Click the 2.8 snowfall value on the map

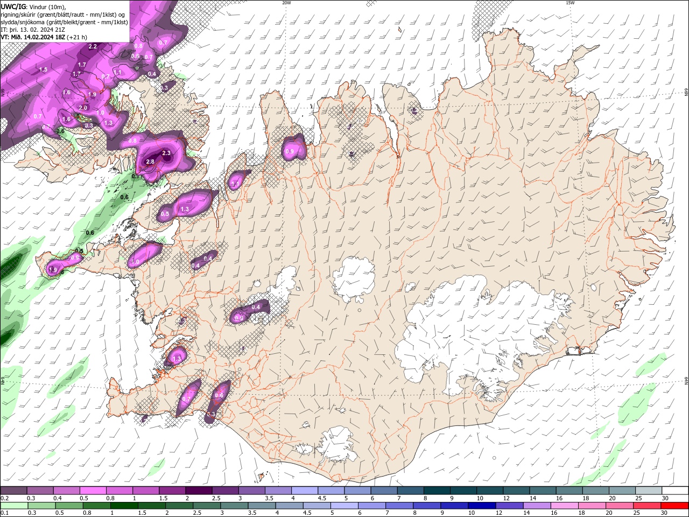(150, 162)
